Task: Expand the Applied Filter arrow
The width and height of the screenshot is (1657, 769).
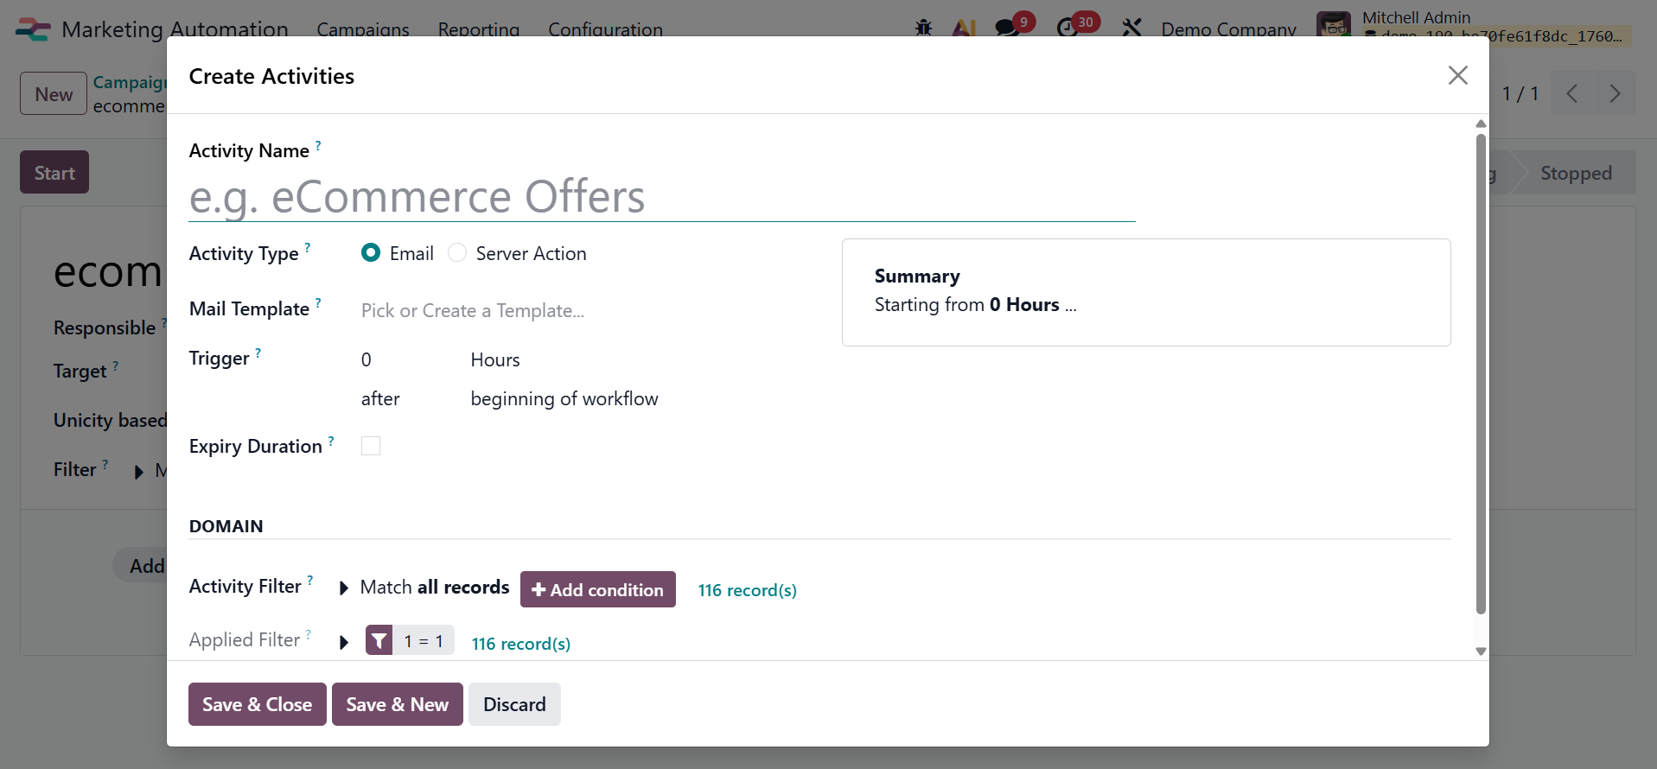Action: (x=344, y=642)
